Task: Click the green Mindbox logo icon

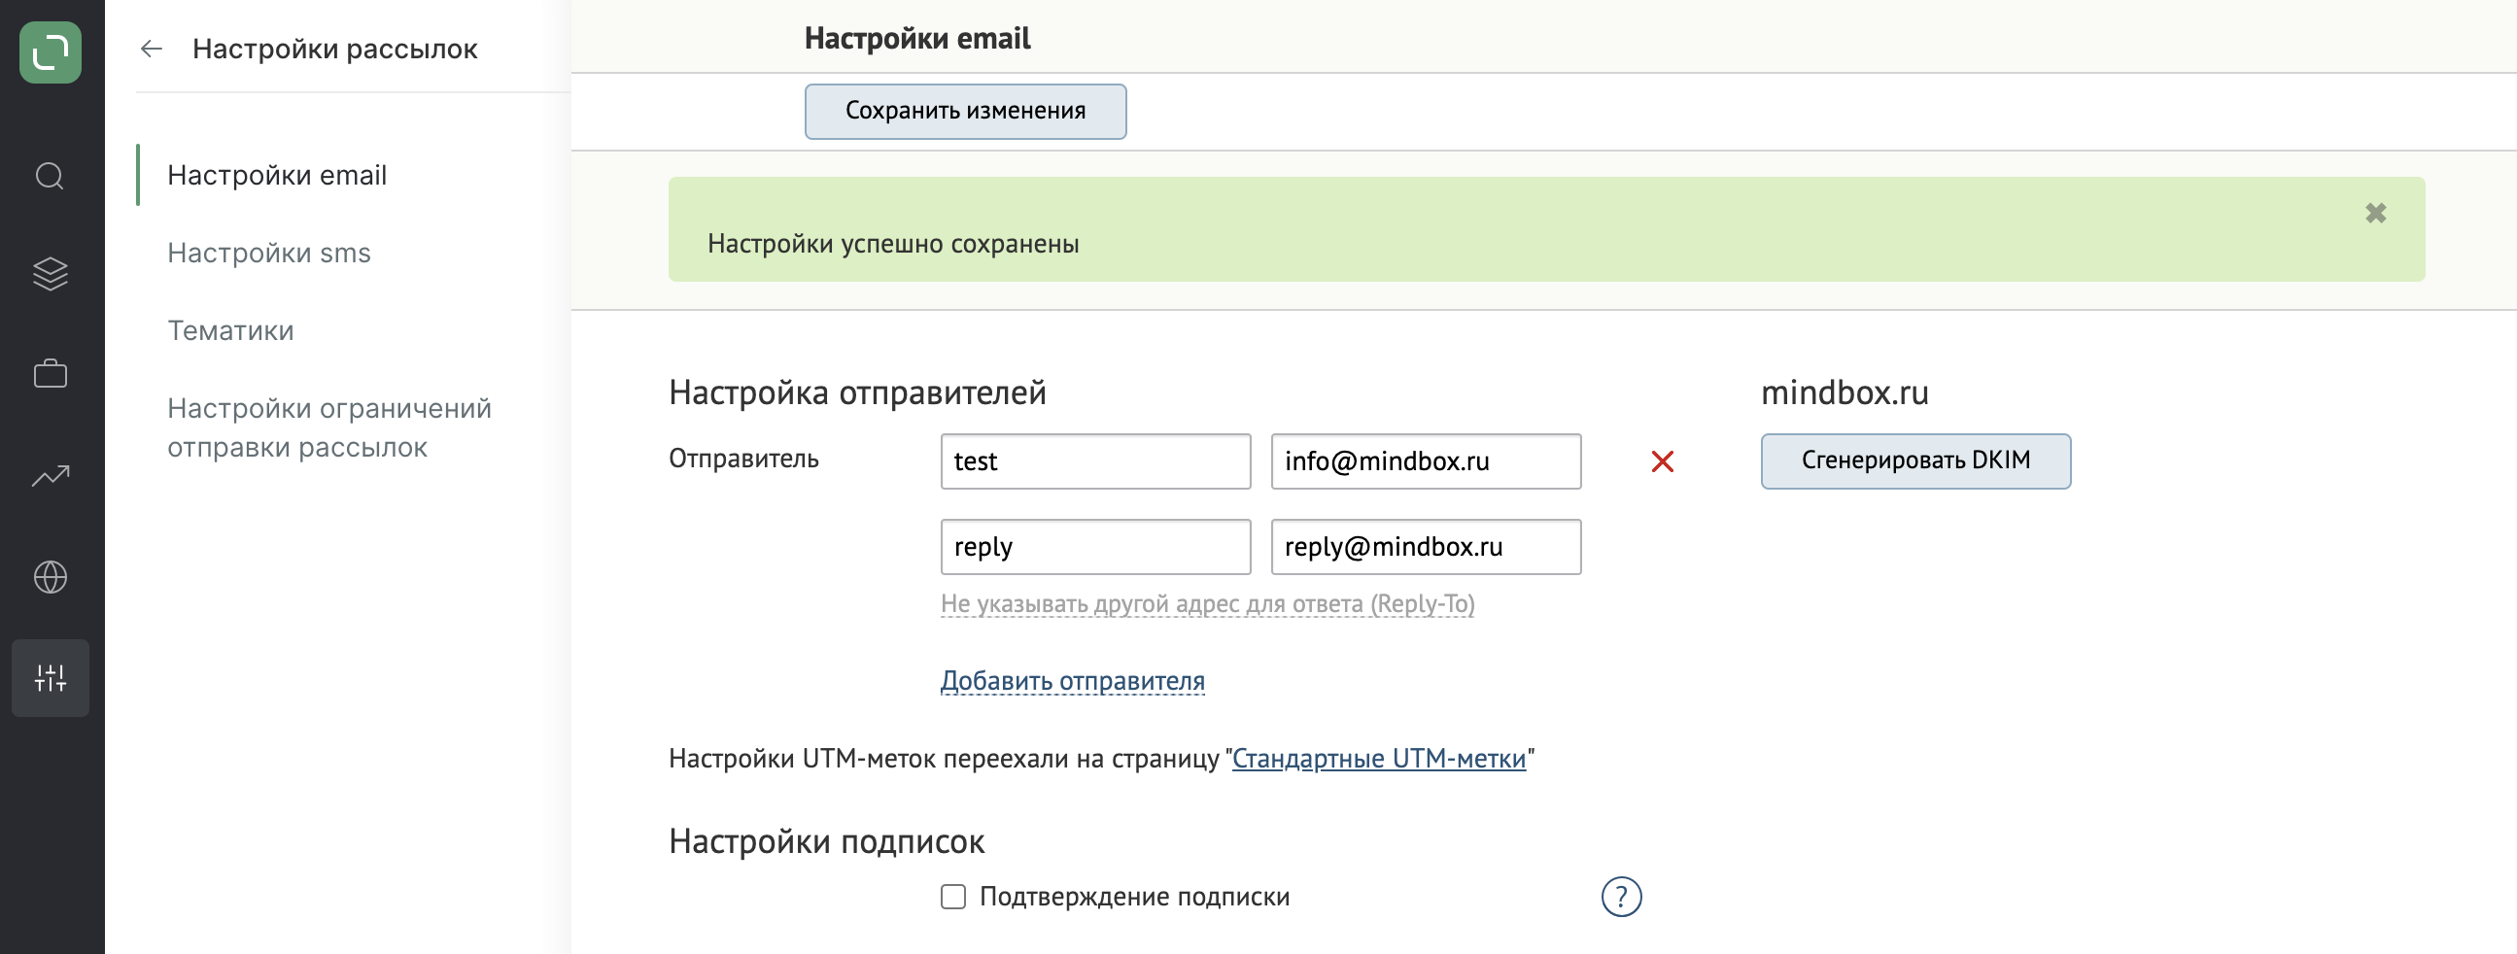Action: [x=50, y=52]
